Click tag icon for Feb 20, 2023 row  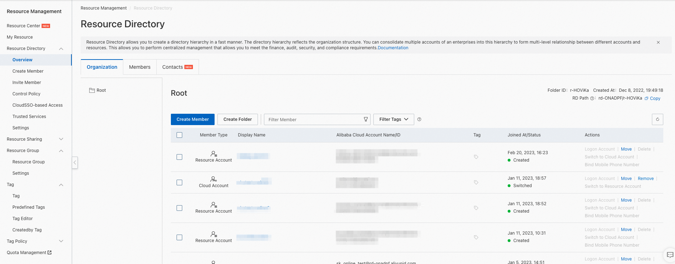tap(476, 157)
